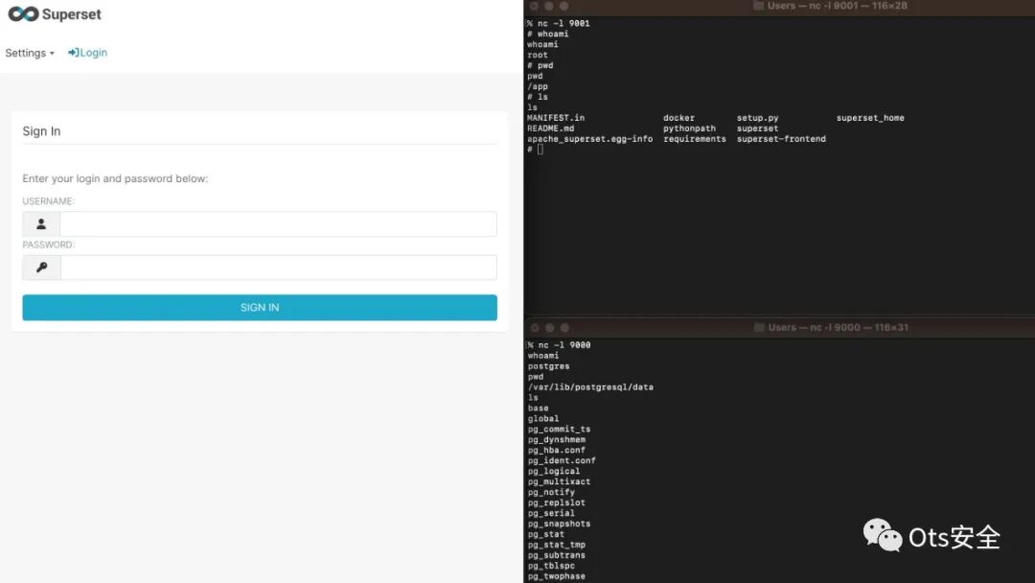Click 'pg_serial' in bottom terminal
The width and height of the screenshot is (1035, 583).
point(551,514)
